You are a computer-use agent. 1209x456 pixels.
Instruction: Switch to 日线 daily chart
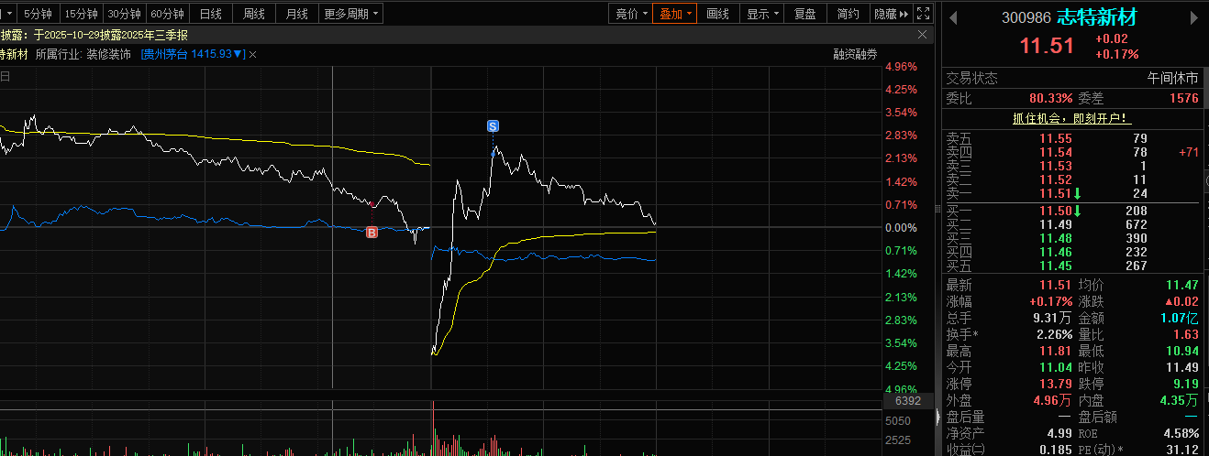coord(211,14)
